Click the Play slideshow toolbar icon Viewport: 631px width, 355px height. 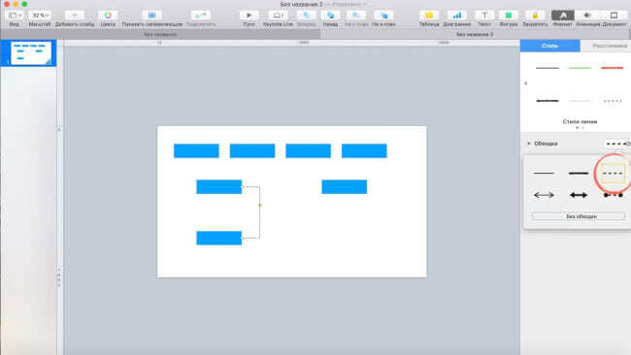249,16
